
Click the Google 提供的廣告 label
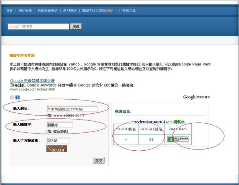(x=196, y=97)
